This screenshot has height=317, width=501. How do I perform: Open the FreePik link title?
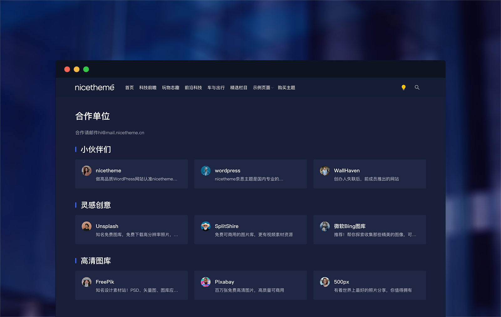(105, 282)
